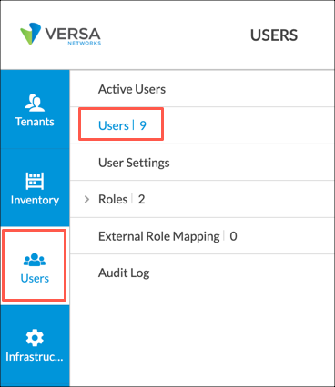Click the Versa Networks logo
This screenshot has width=335, height=387.
click(60, 34)
